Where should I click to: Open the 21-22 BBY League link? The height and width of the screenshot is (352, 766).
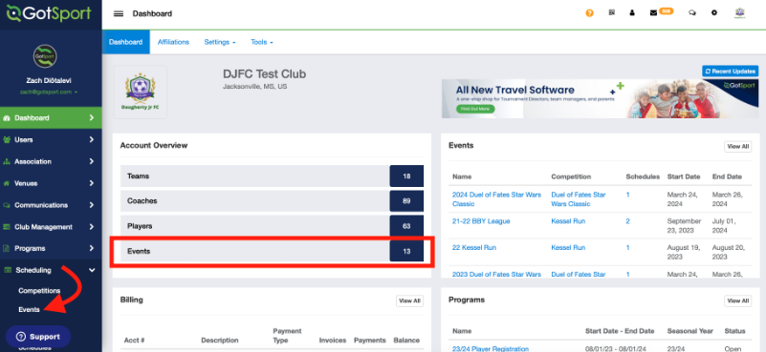[481, 221]
